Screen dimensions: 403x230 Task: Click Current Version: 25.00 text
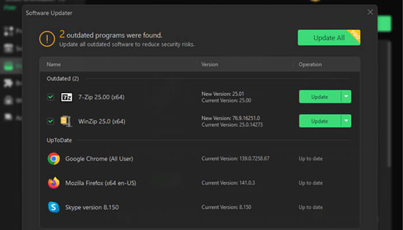click(x=226, y=101)
